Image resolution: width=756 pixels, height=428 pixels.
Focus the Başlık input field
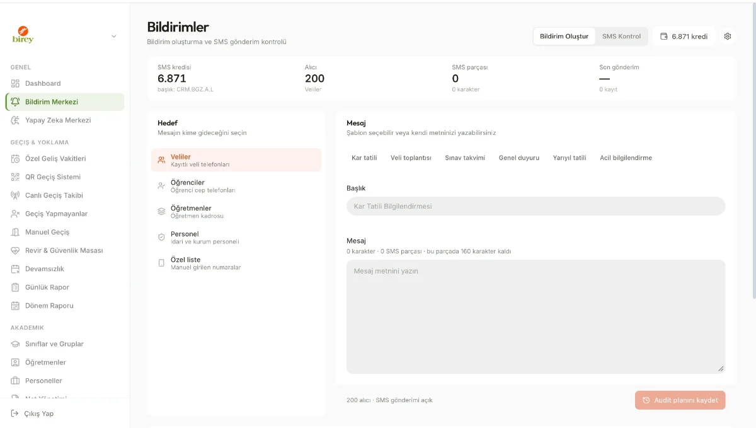[535, 206]
